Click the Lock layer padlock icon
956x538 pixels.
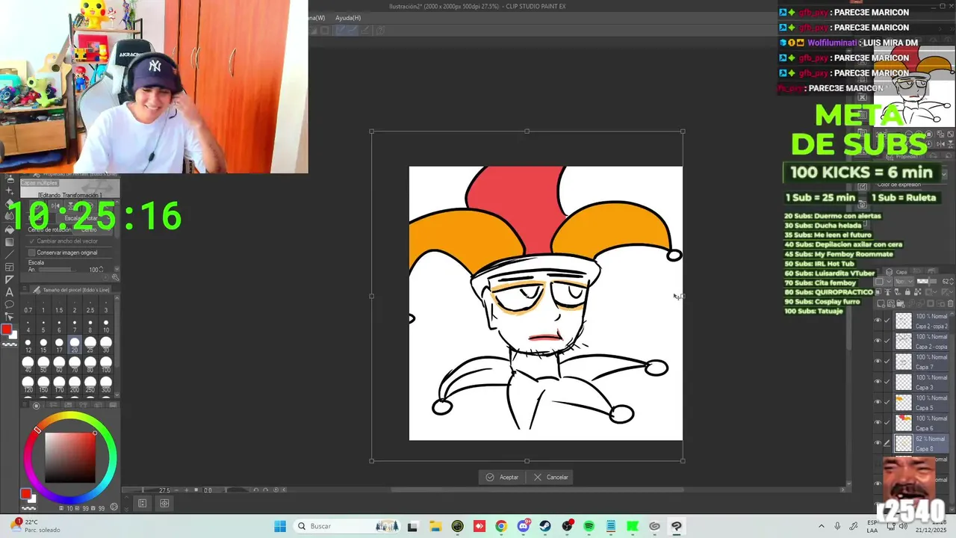[x=908, y=293]
